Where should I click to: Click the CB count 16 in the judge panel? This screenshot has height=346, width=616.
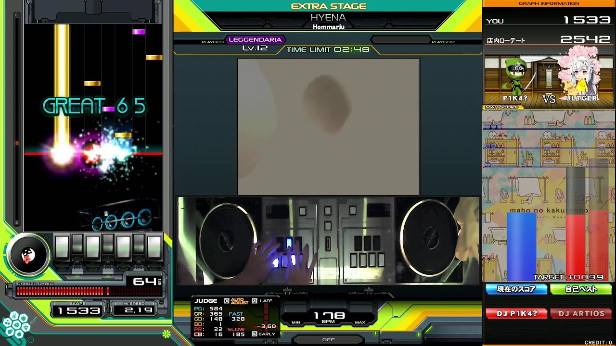click(218, 334)
